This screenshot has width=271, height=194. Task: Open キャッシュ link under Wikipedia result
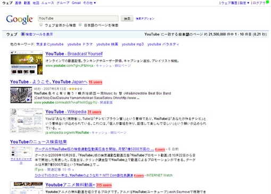(x=99, y=133)
